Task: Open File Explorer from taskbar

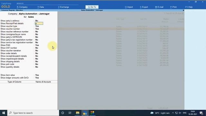Action: [x=78, y=113]
